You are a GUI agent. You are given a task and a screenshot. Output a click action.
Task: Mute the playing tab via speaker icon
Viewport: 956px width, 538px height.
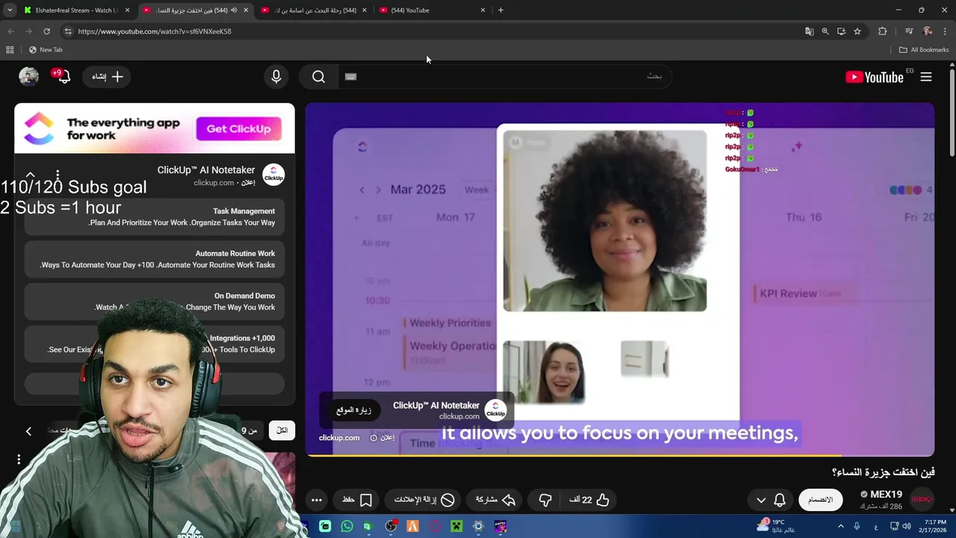[234, 10]
